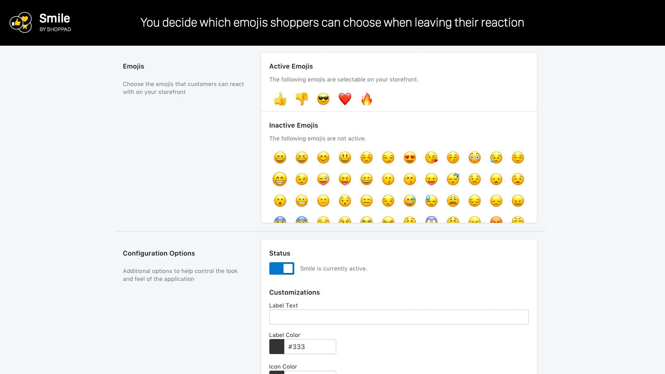Click the Inactive Emojis section heading
This screenshot has width=665, height=374.
click(x=293, y=125)
